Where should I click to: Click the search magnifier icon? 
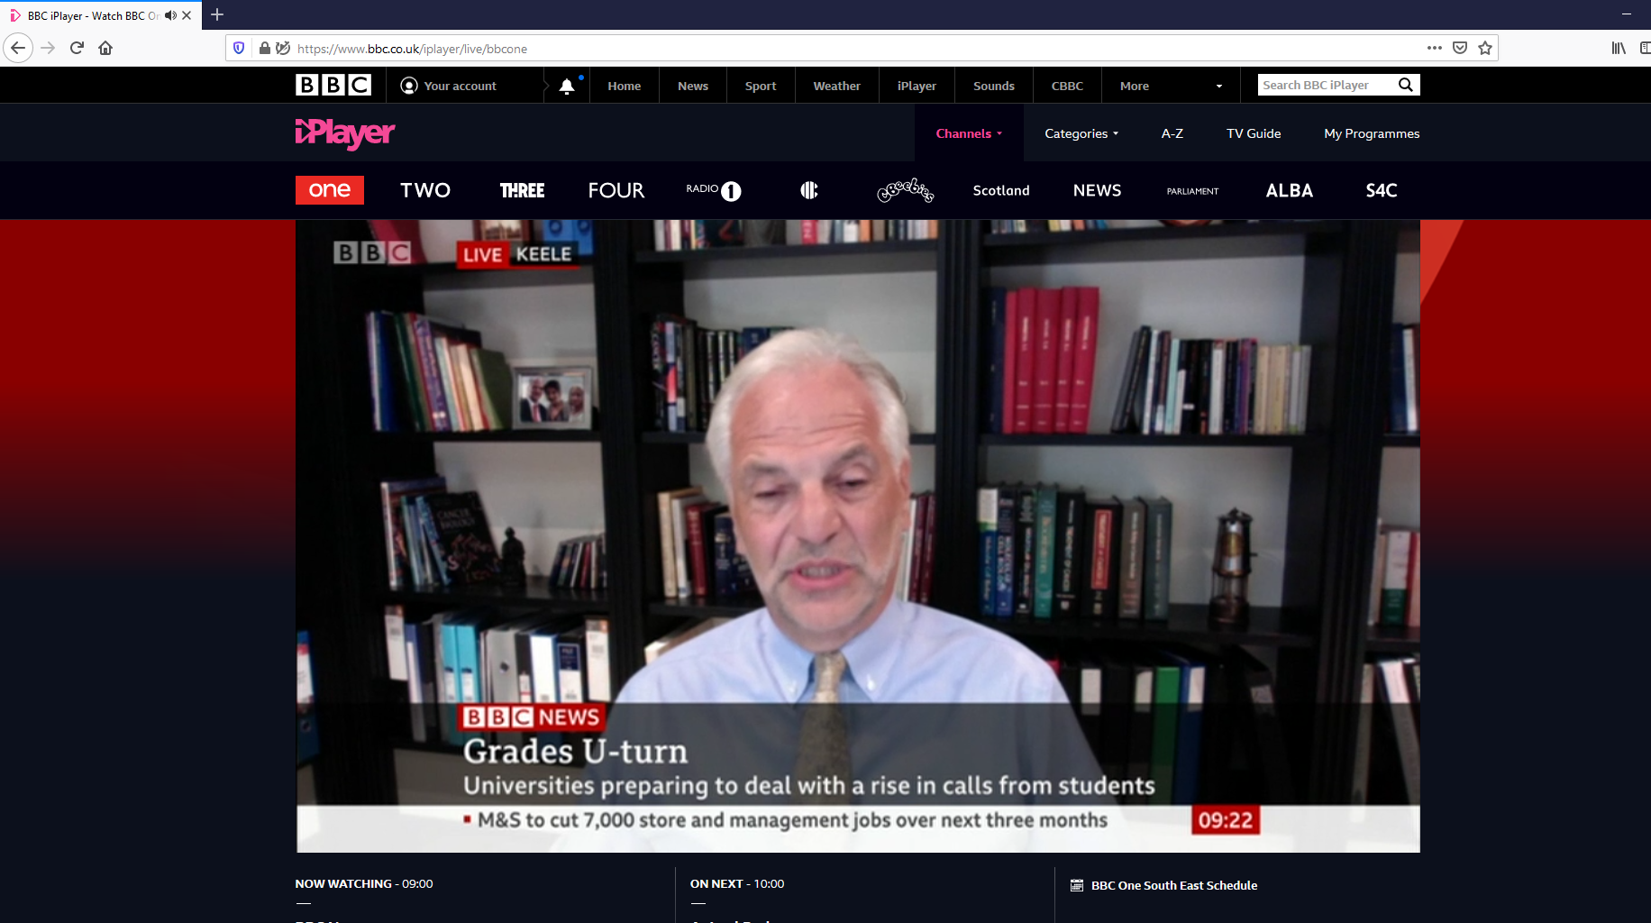(1405, 85)
